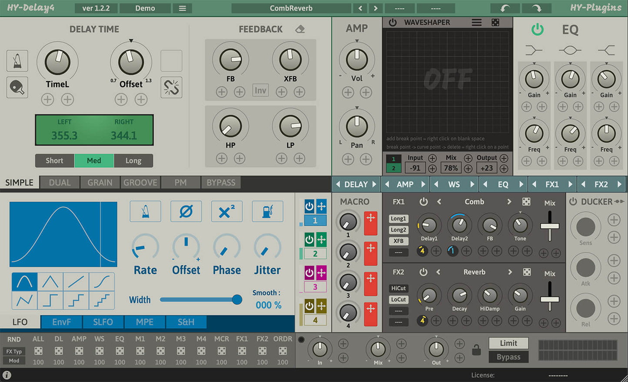Toggle the feedback Inv button

point(260,90)
